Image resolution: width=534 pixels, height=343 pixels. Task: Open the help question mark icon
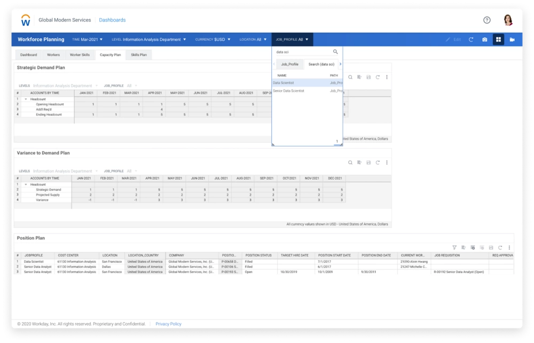486,20
